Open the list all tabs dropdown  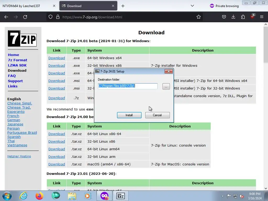pos(192,6)
